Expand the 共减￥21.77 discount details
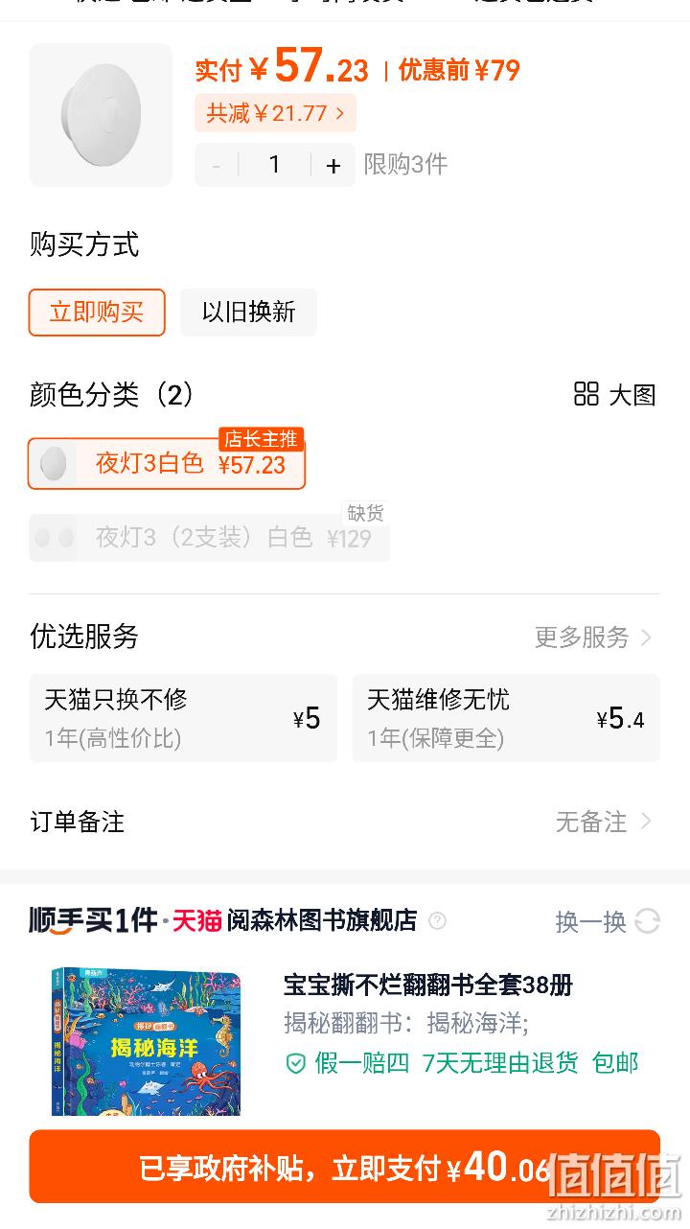The width and height of the screenshot is (690, 1229). pos(276,113)
